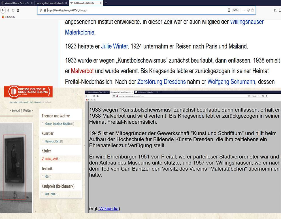Uncheck the Hitler, Adolf buyer filter
281x219 pixels.
(x=43, y=159)
